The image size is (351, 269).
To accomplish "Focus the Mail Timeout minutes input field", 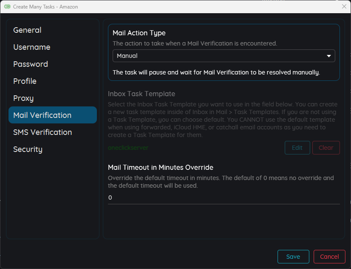I will [224, 198].
